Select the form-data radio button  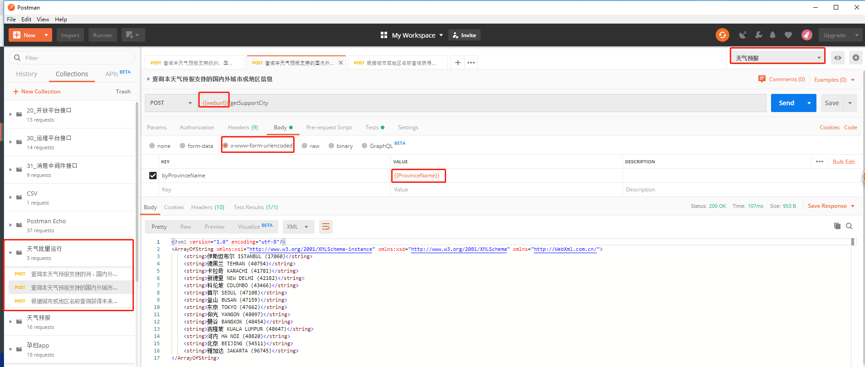click(182, 146)
